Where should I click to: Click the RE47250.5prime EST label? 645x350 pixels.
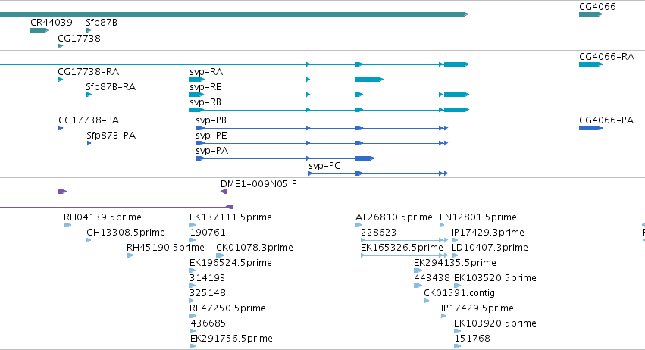coord(228,308)
